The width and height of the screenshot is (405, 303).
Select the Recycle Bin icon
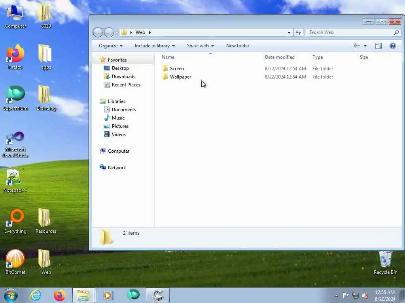pyautogui.click(x=385, y=263)
